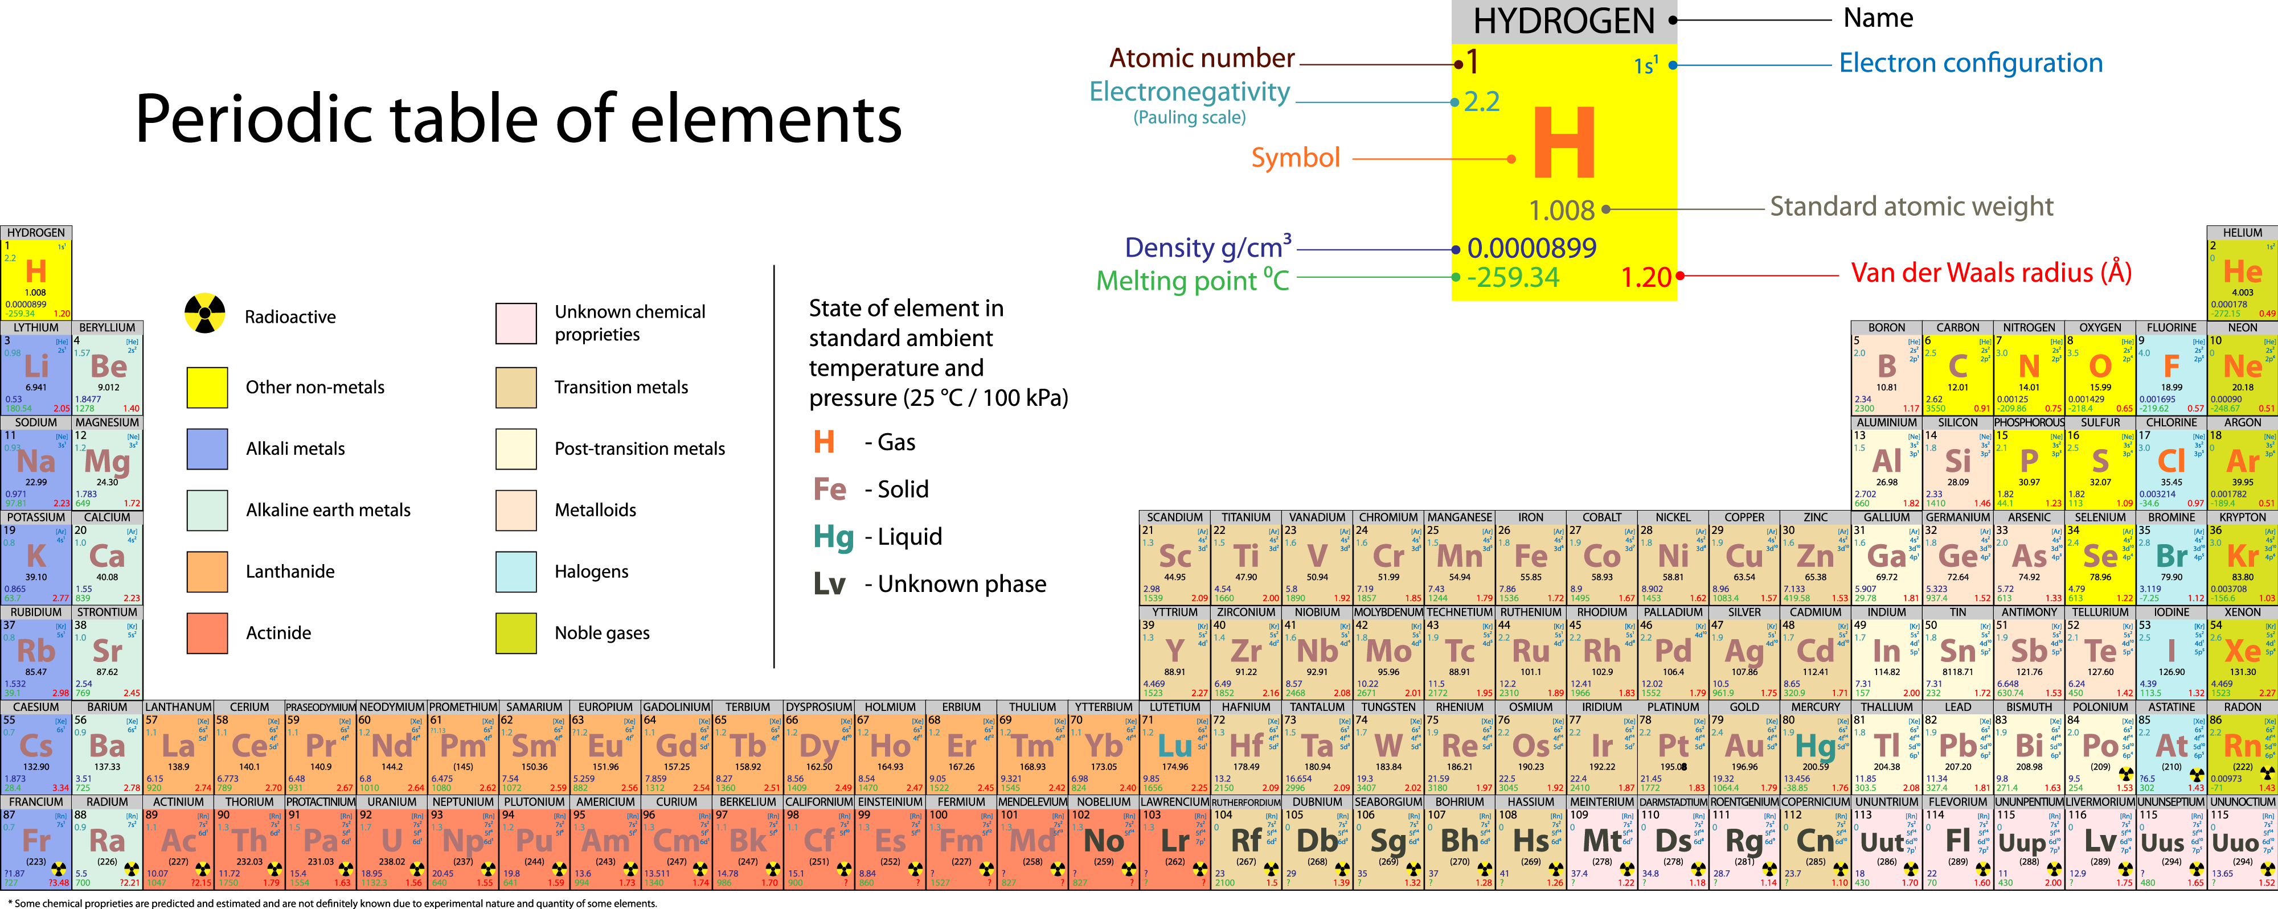Viewport: 2278px width, 909px height.
Task: Click the radioactive symbol in the Plutonium cell
Action: tap(558, 870)
